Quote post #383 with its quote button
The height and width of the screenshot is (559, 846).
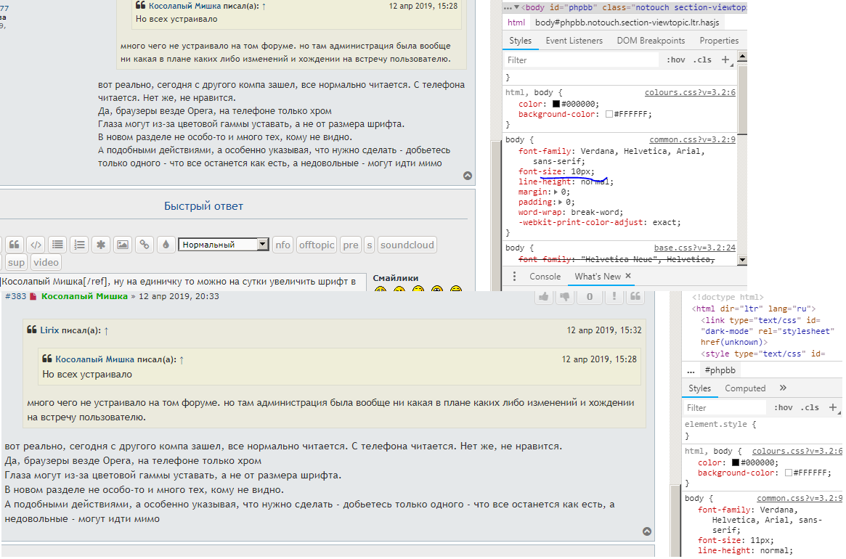[x=635, y=296]
